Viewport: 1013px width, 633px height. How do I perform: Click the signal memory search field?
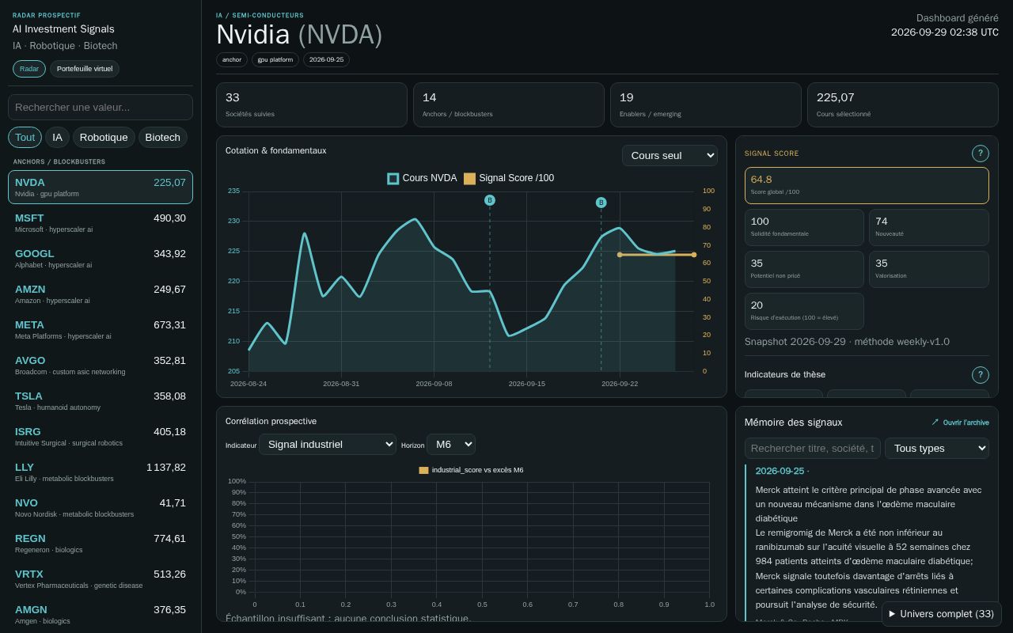[813, 449]
